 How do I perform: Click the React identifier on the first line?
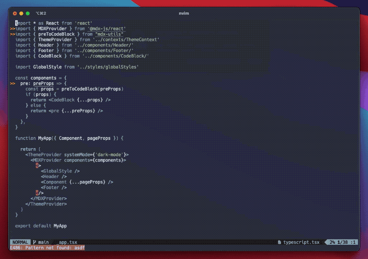point(52,23)
